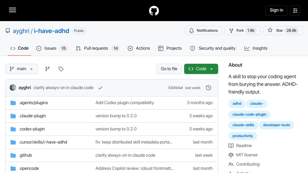Go to GitHub homepage via Octocat logo

[x=154, y=11]
